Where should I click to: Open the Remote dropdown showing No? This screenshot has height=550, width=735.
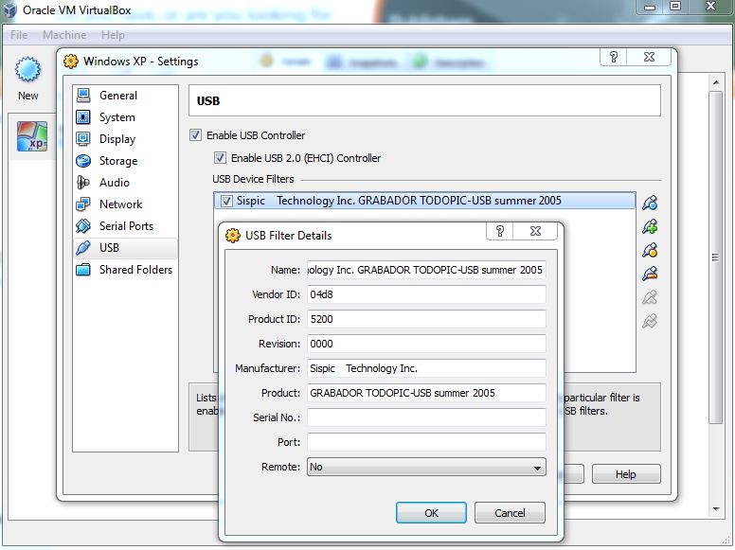tap(426, 467)
